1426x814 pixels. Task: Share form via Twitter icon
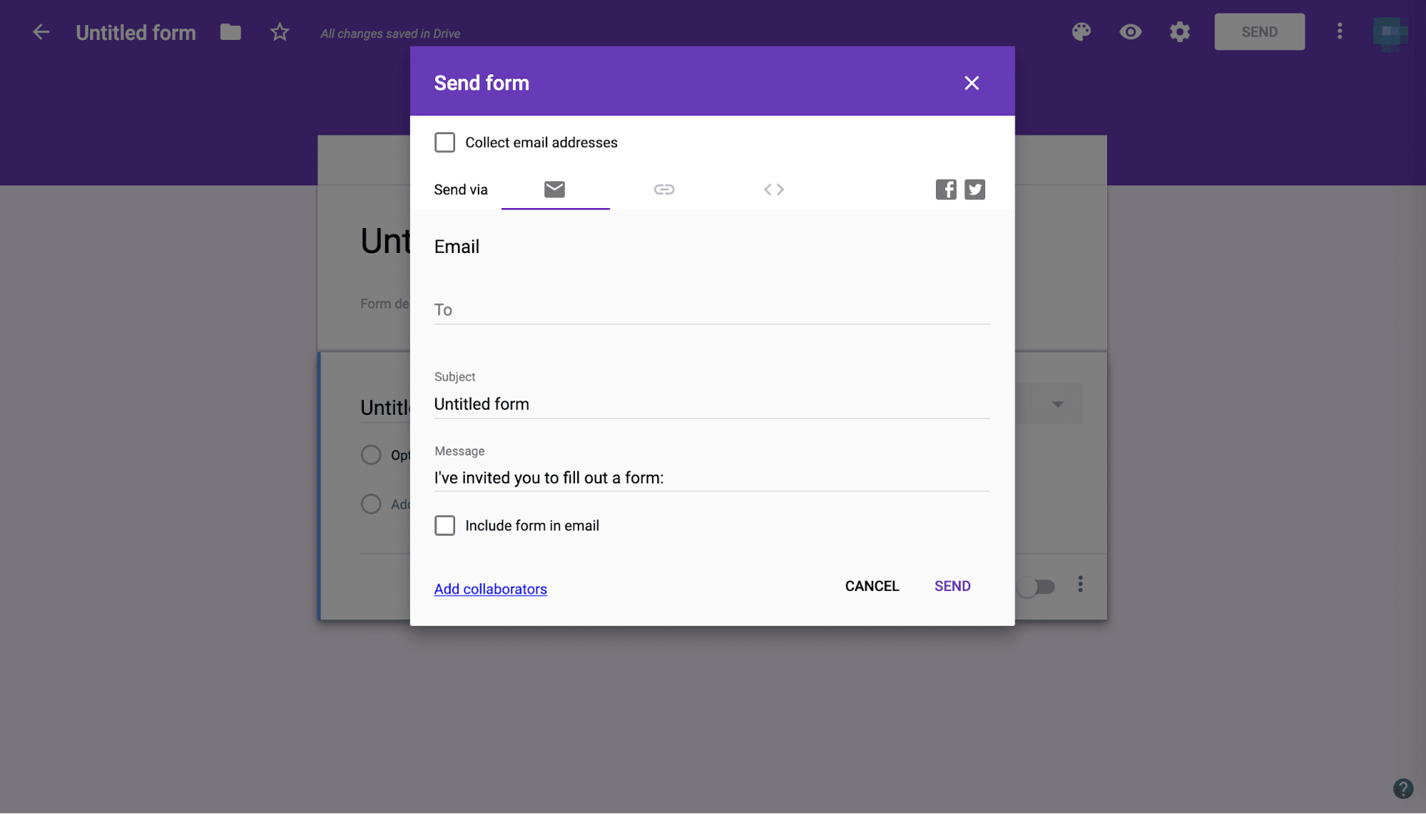(974, 189)
